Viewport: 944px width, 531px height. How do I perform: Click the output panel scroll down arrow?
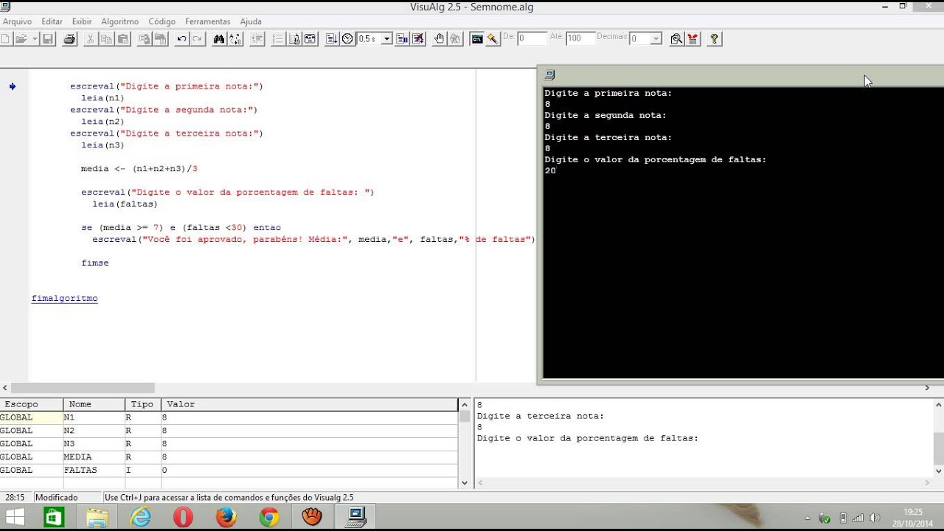tap(939, 471)
